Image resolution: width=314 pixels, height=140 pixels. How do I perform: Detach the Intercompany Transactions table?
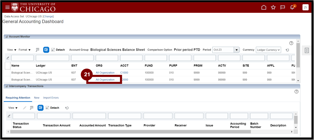(x=52, y=108)
